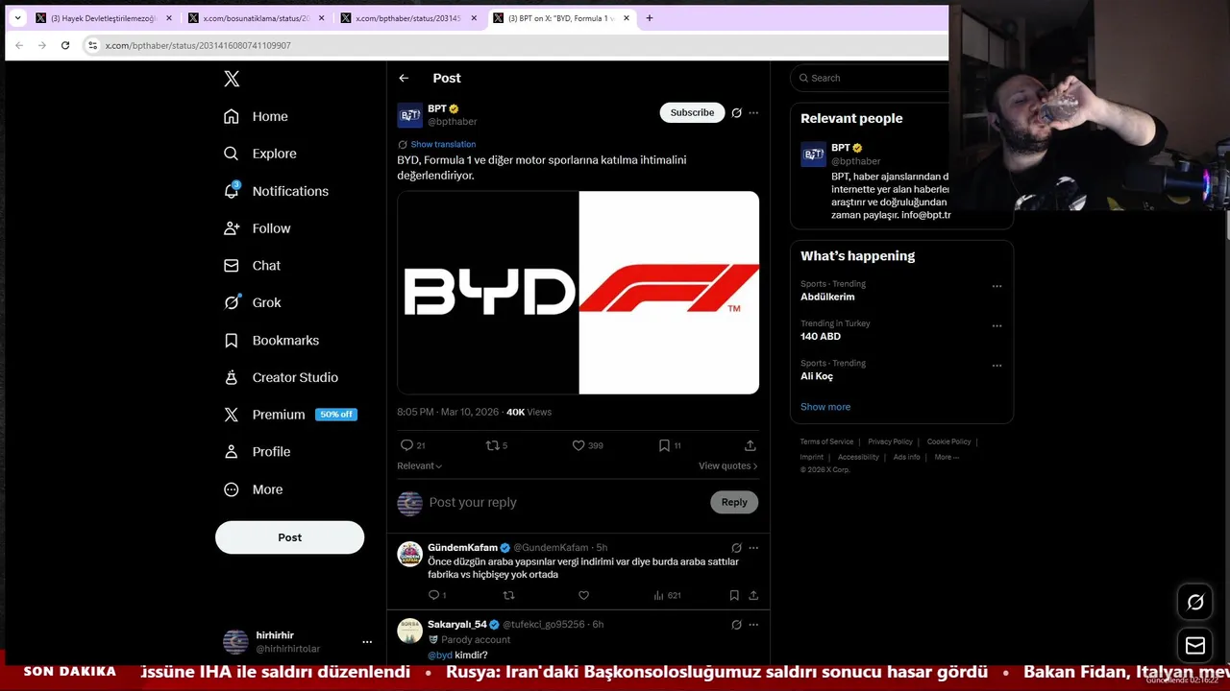
Task: Open the Explore page
Action: pos(259,154)
